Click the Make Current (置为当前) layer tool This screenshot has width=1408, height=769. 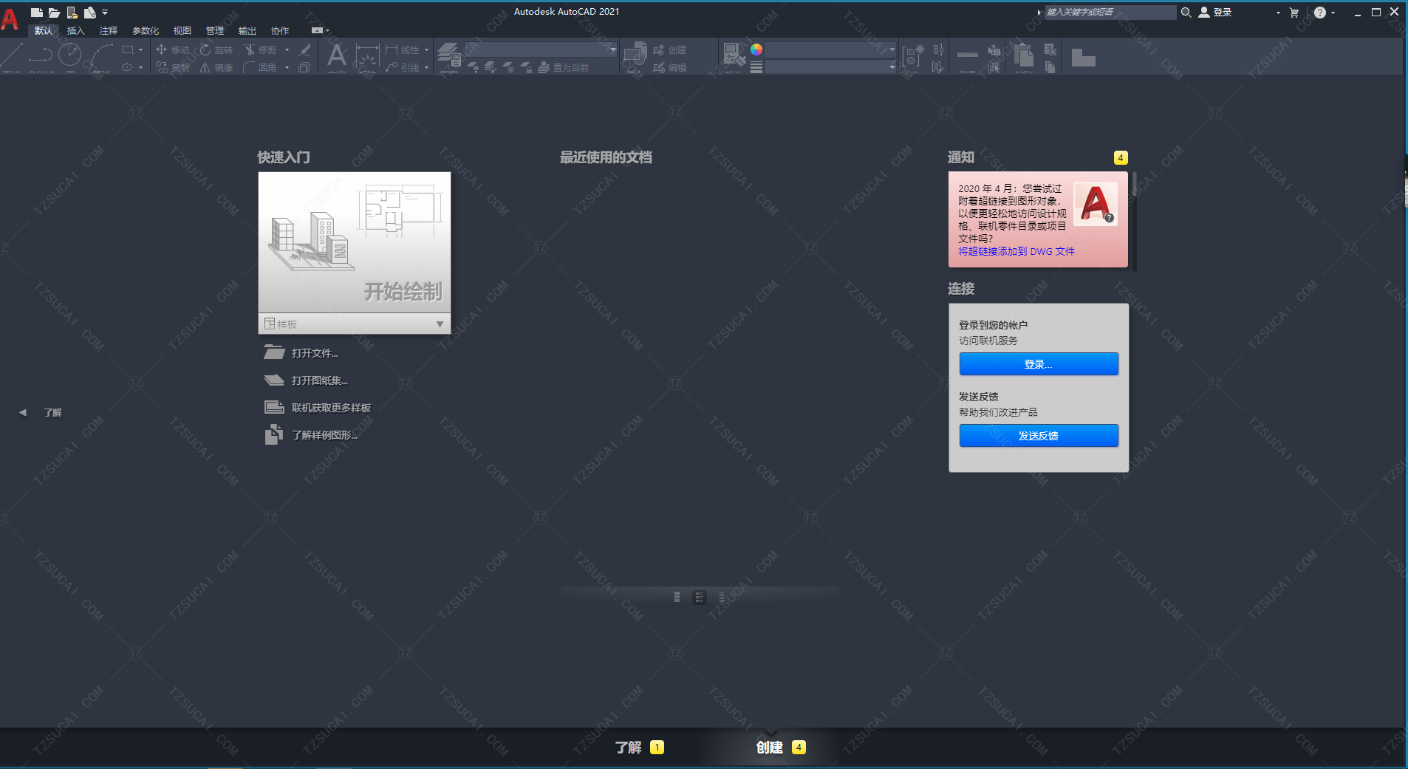[563, 67]
